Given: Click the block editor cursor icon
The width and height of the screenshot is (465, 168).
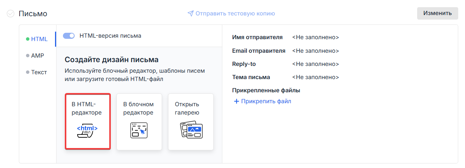Looking at the screenshot, I should tap(139, 131).
